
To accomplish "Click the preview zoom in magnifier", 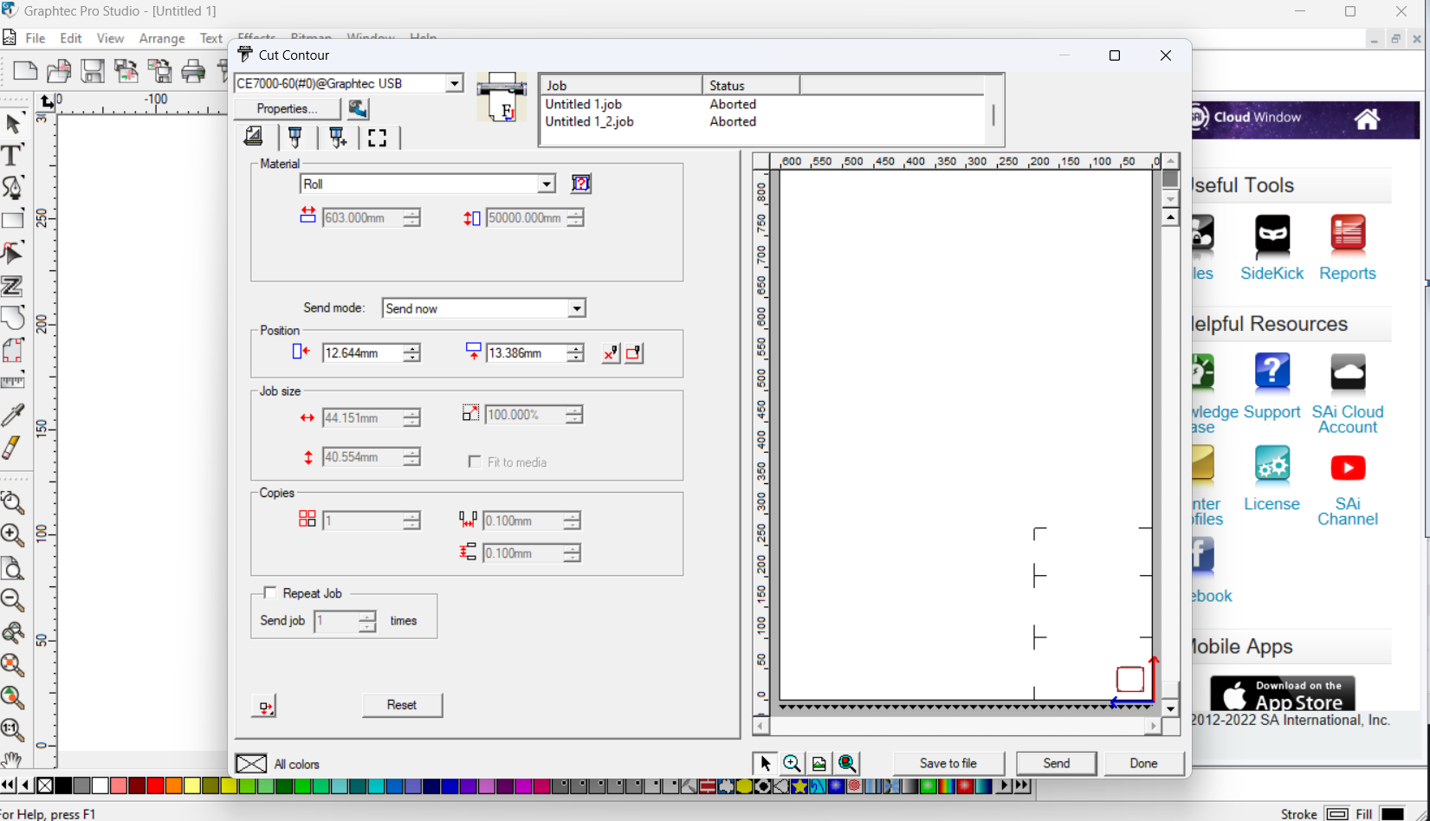I will pyautogui.click(x=792, y=763).
